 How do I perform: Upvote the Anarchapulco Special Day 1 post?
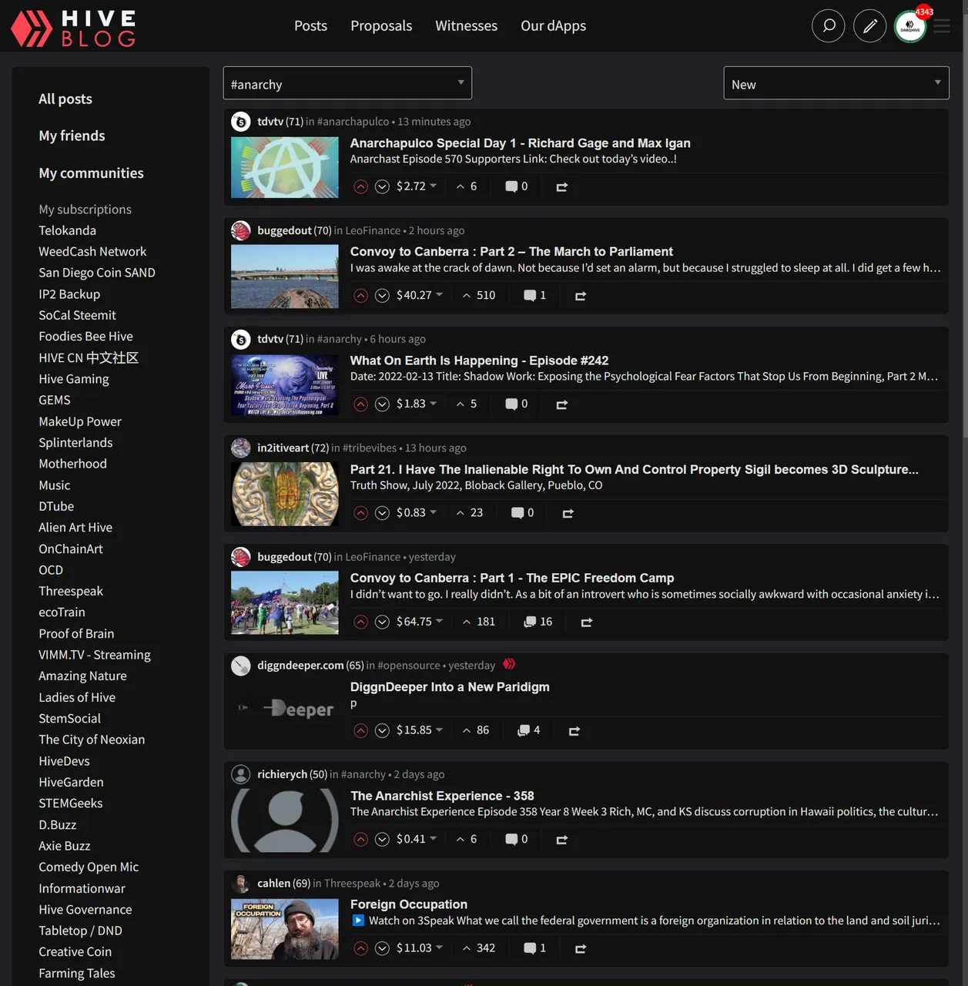click(x=360, y=186)
